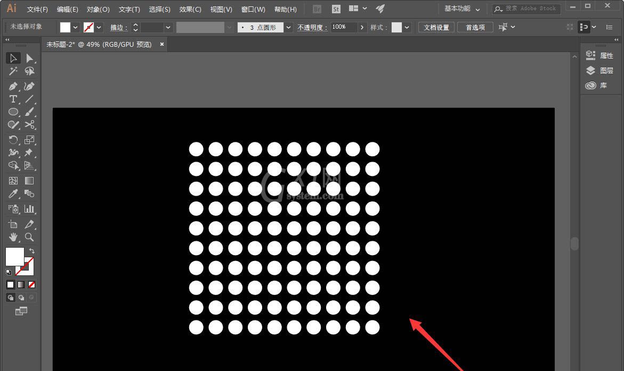Select the Shape Builder tool
Viewport: 624px width, 371px height.
click(x=13, y=165)
